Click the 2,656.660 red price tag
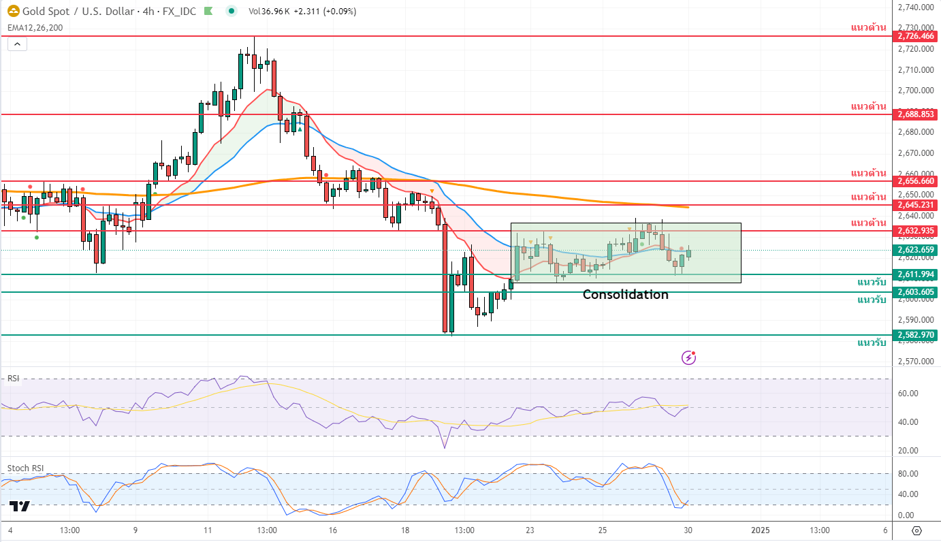 click(916, 181)
